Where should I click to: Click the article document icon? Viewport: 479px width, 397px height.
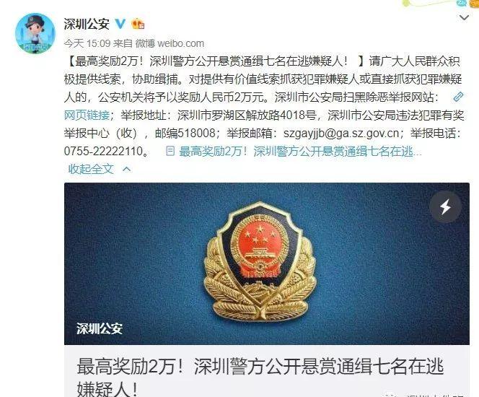click(170, 151)
